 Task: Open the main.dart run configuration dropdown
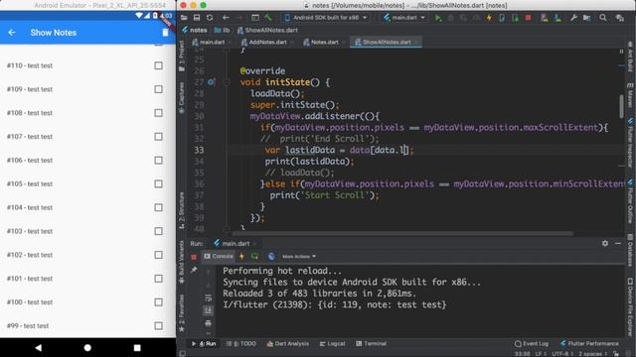pyautogui.click(x=404, y=18)
